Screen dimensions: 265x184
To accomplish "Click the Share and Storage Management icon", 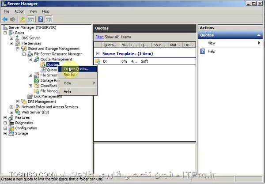I will [x=24, y=49].
